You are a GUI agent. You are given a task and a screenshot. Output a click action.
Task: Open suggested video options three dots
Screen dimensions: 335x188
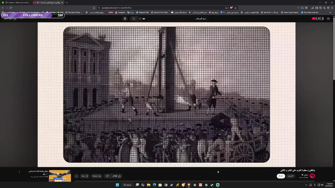coord(19,172)
